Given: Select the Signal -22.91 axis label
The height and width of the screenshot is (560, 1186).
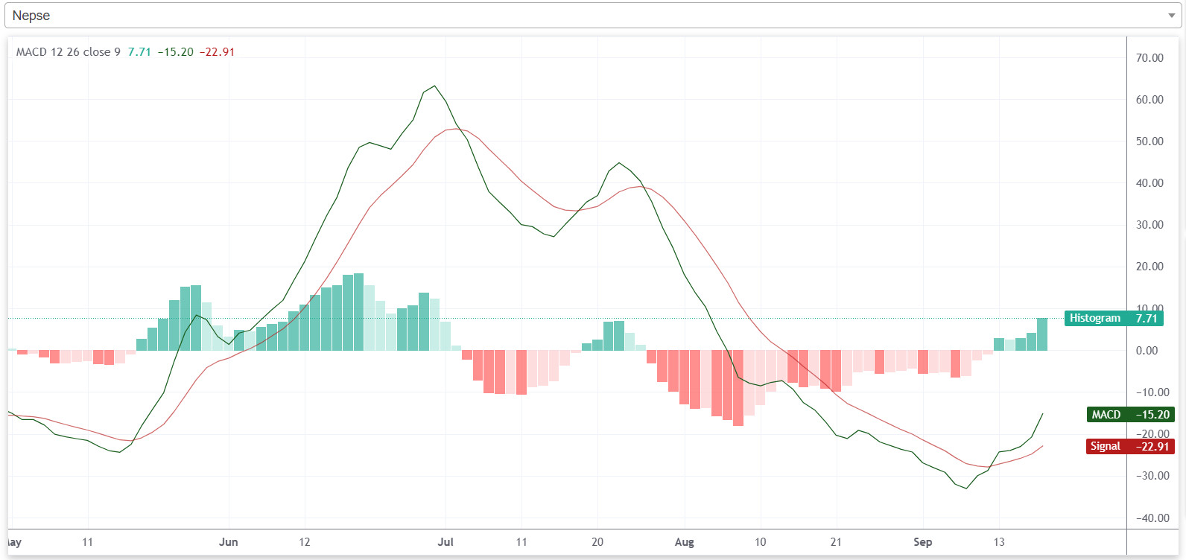Looking at the screenshot, I should tap(1129, 446).
